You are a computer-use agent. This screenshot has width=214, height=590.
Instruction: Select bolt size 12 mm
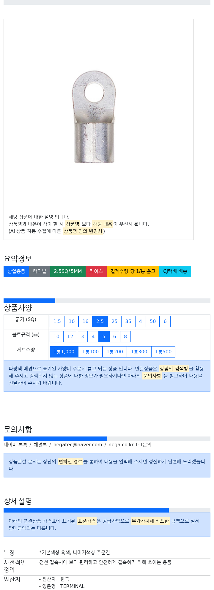tap(70, 337)
